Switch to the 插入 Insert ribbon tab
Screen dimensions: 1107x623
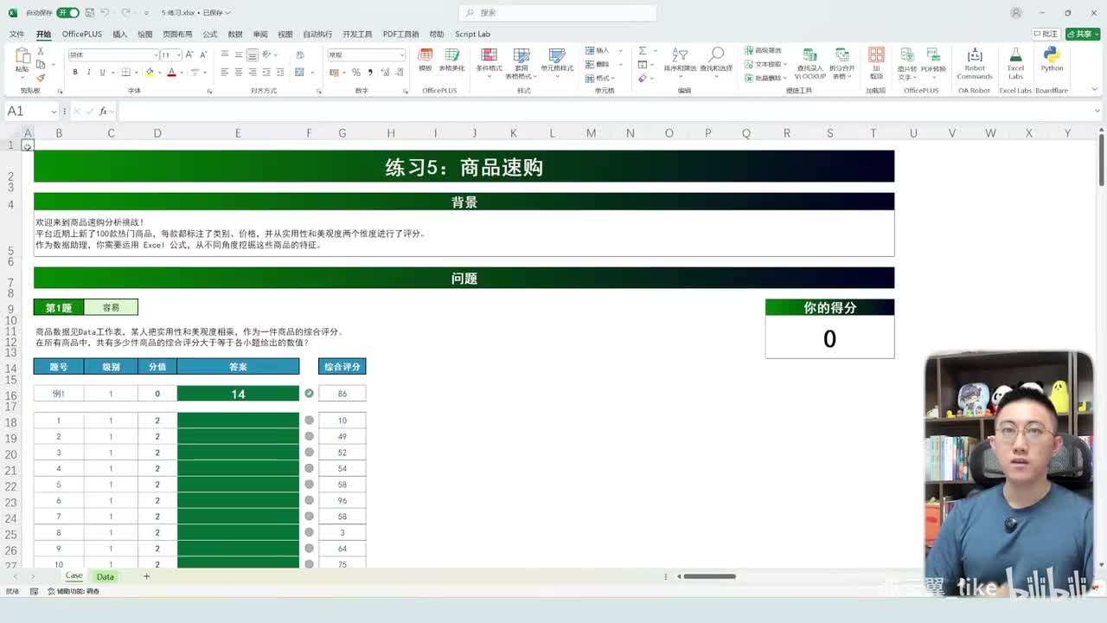coord(119,34)
